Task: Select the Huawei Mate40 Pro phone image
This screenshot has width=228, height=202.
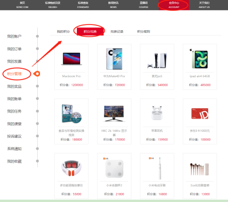Action: click(x=114, y=59)
